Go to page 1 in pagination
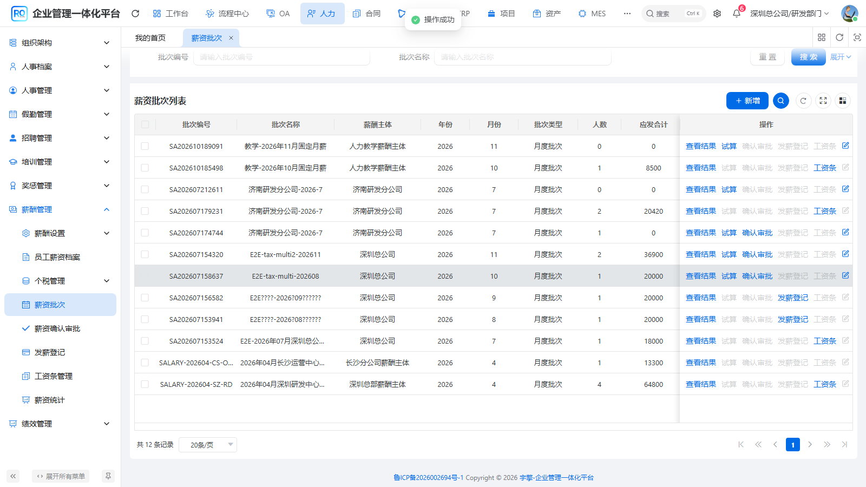This screenshot has height=487, width=866. pyautogui.click(x=793, y=445)
